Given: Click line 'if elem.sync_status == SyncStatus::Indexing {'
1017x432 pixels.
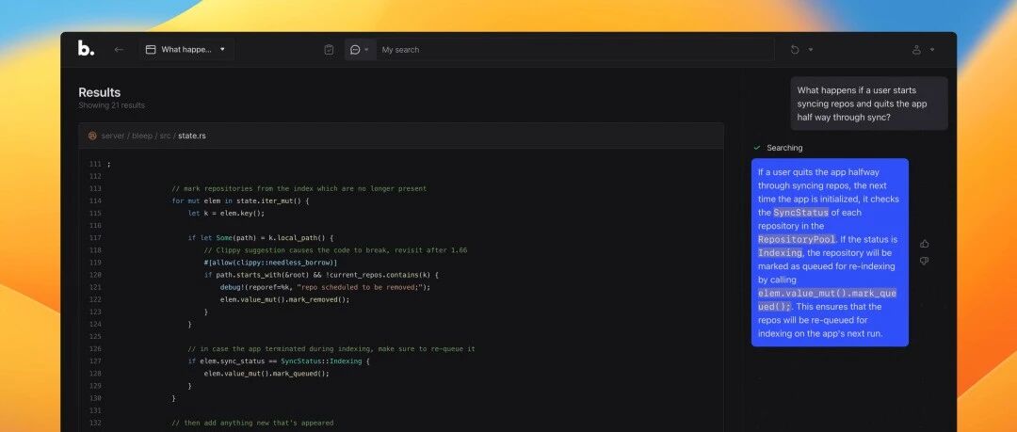Looking at the screenshot, I should pos(279,361).
